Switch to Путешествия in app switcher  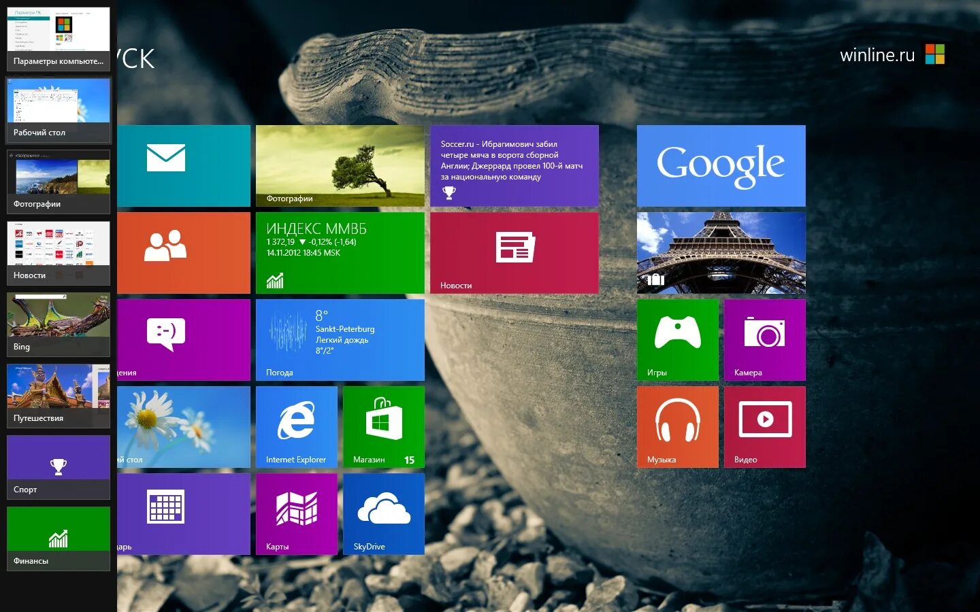coord(59,396)
